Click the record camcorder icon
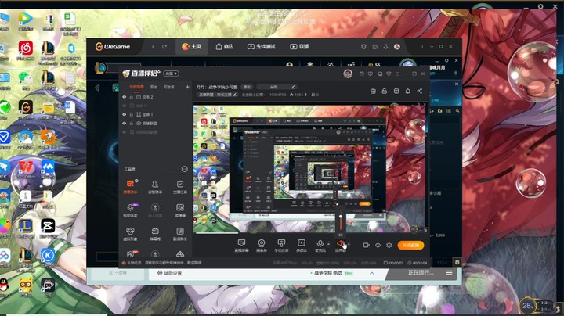 point(366,246)
